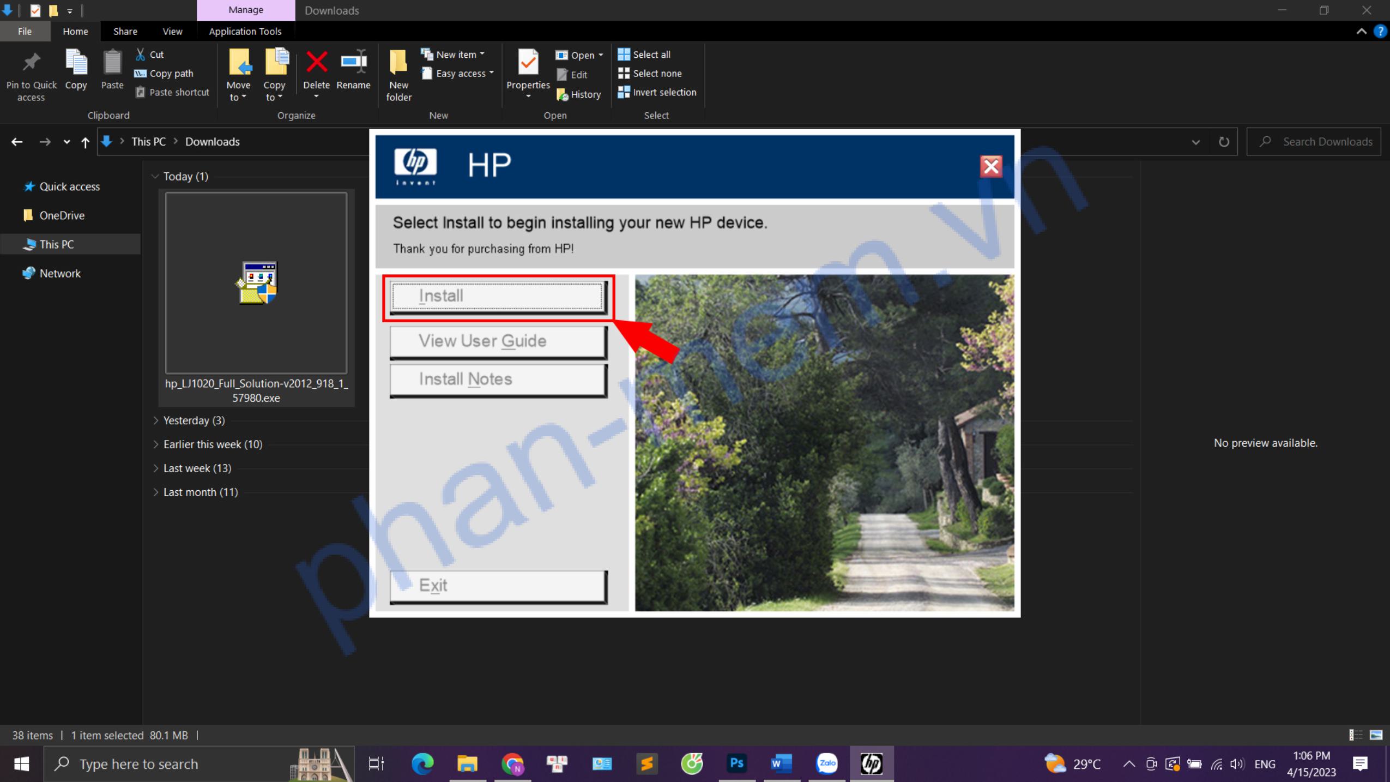This screenshot has width=1390, height=782.
Task: Click Pin to Quick access icon
Action: pos(31,62)
